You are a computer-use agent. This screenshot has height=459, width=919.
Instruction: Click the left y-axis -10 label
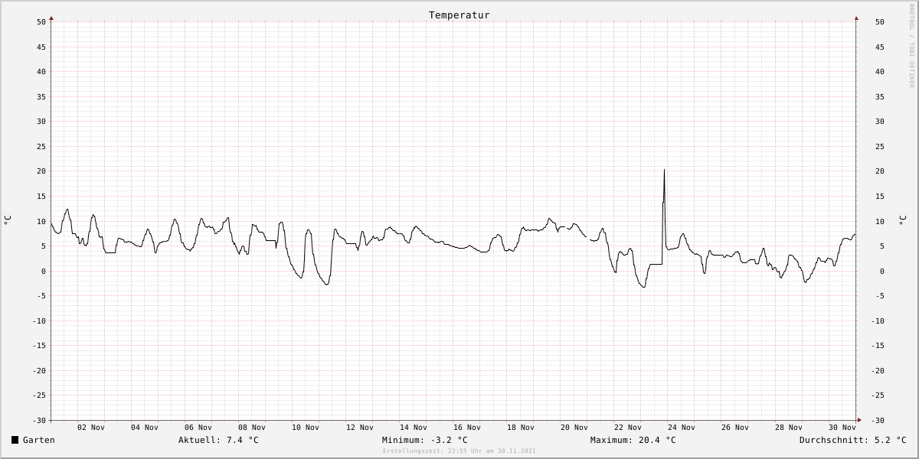(39, 321)
